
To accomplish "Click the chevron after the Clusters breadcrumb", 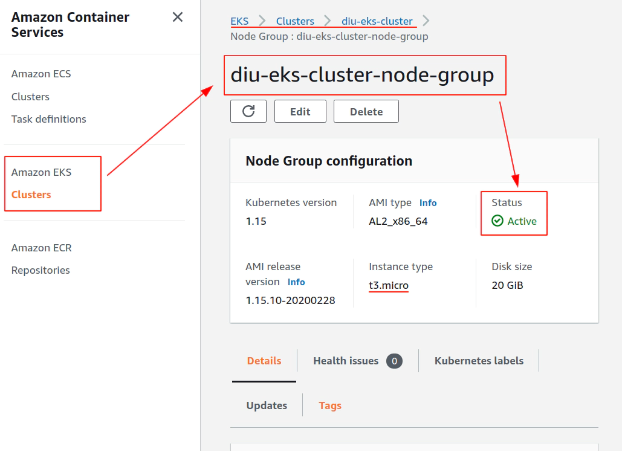I will pos(327,21).
